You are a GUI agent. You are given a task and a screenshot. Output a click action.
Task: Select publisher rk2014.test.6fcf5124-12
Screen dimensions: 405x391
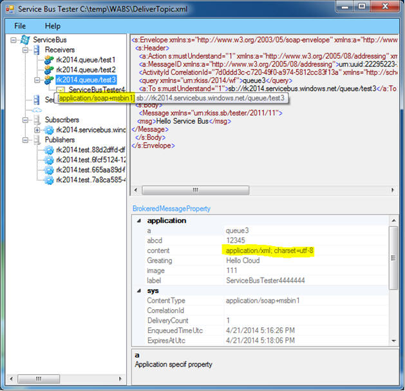pyautogui.click(x=91, y=160)
